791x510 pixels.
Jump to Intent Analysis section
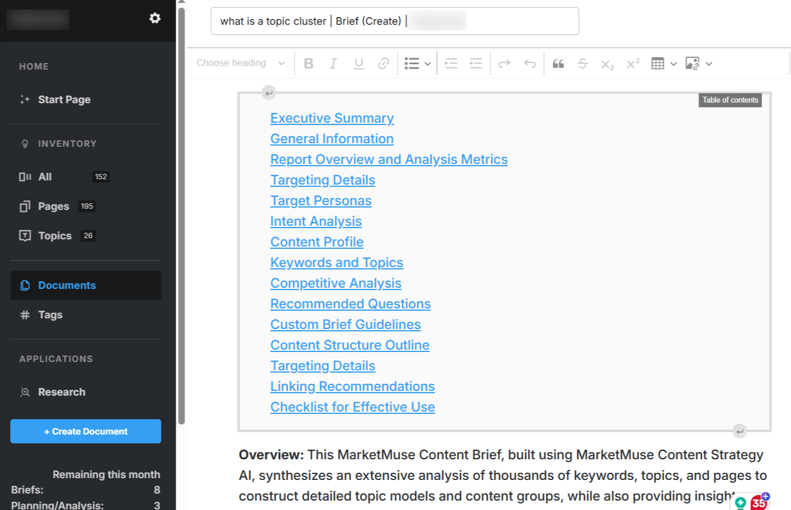316,222
